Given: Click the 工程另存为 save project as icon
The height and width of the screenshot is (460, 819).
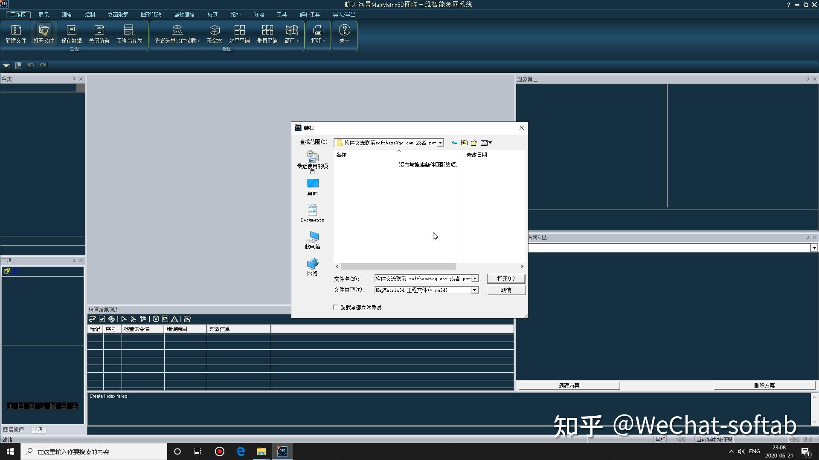Looking at the screenshot, I should [129, 34].
